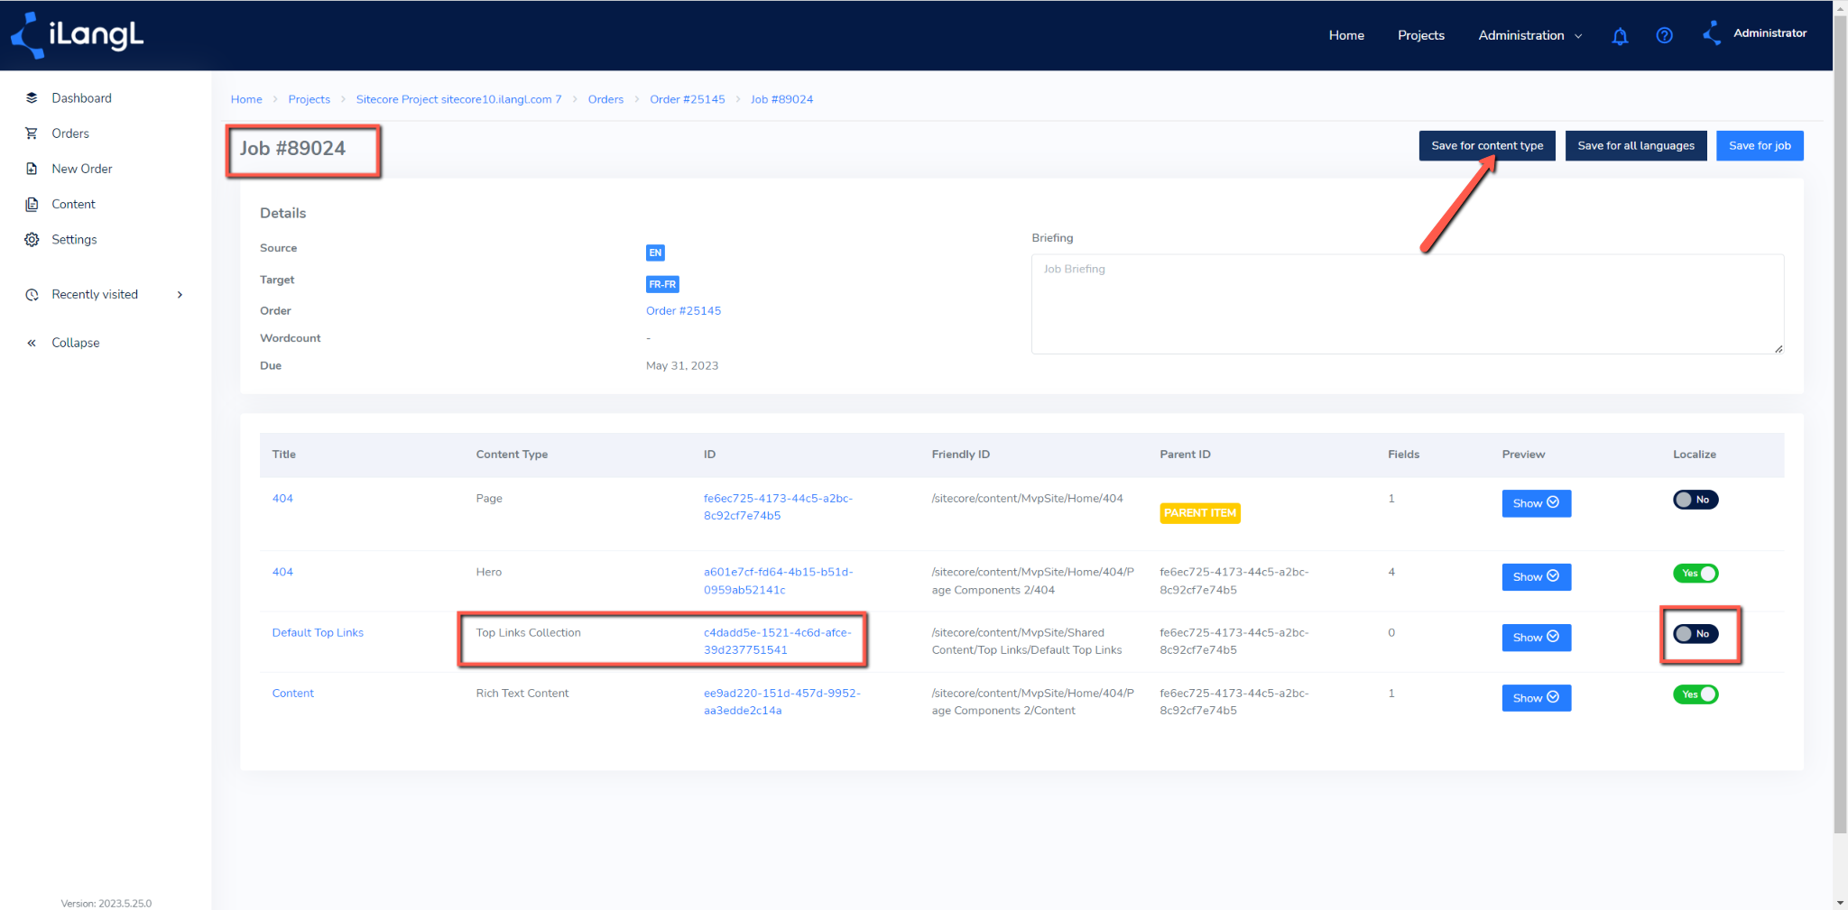
Task: Collapse the sidebar via Collapse label
Action: coord(76,343)
